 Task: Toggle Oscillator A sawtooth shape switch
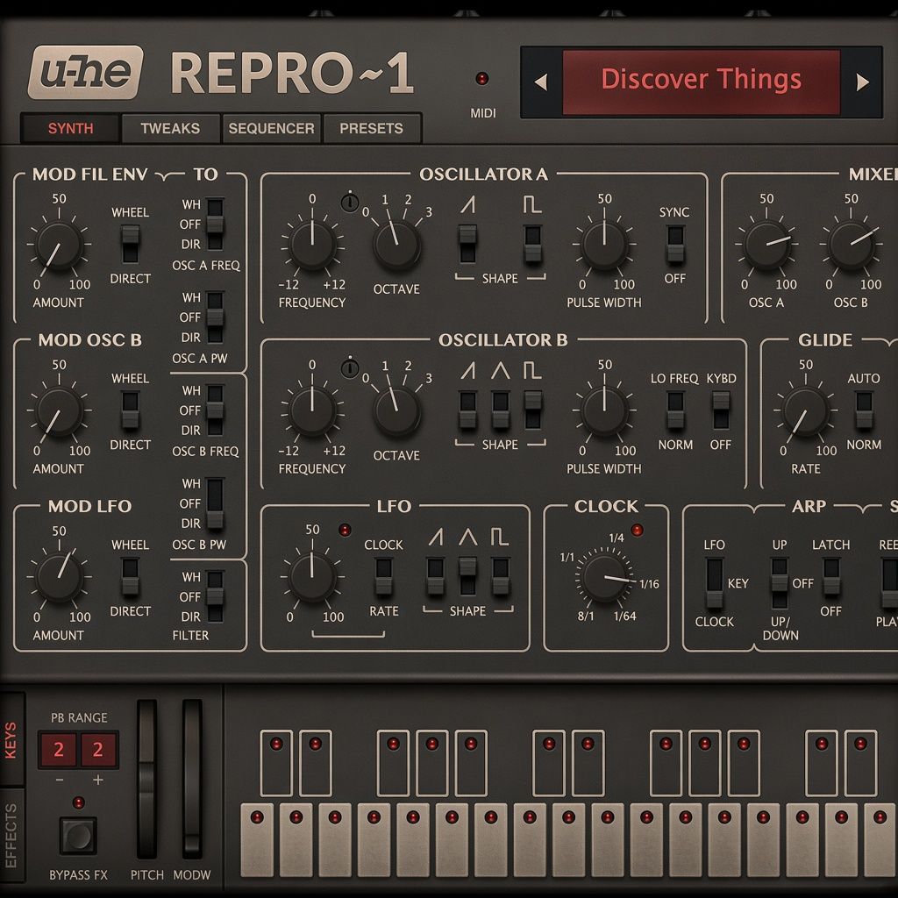click(x=467, y=244)
